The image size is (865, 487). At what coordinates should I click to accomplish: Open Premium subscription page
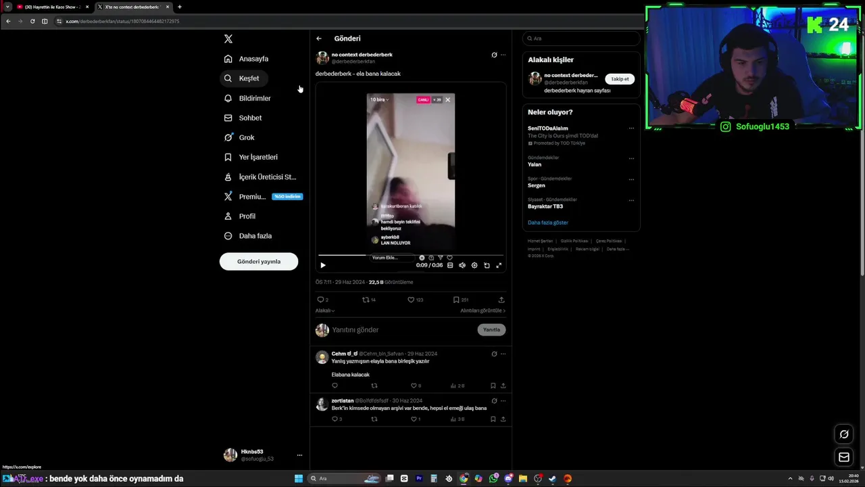262,196
